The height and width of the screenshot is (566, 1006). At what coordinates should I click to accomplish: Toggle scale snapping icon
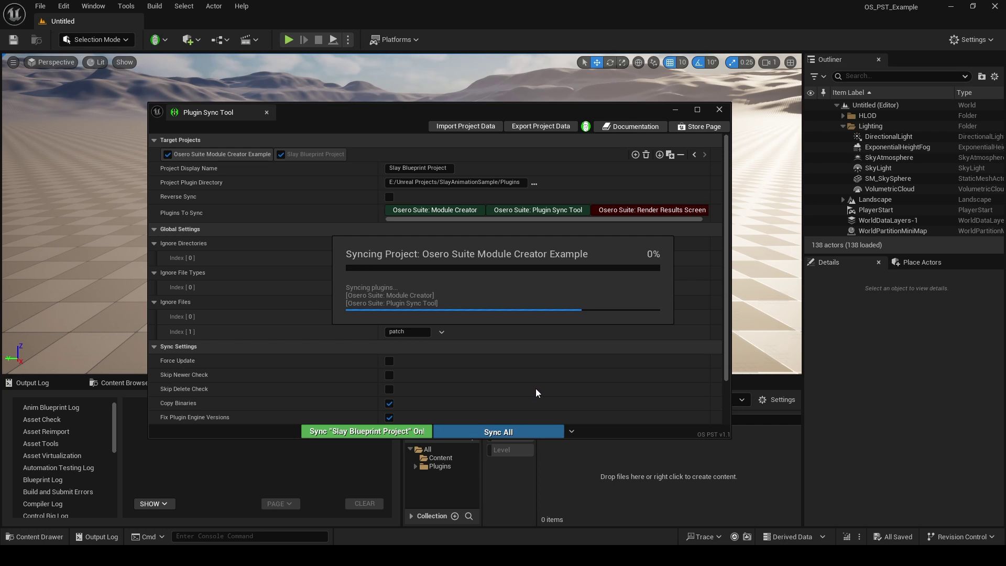732,62
